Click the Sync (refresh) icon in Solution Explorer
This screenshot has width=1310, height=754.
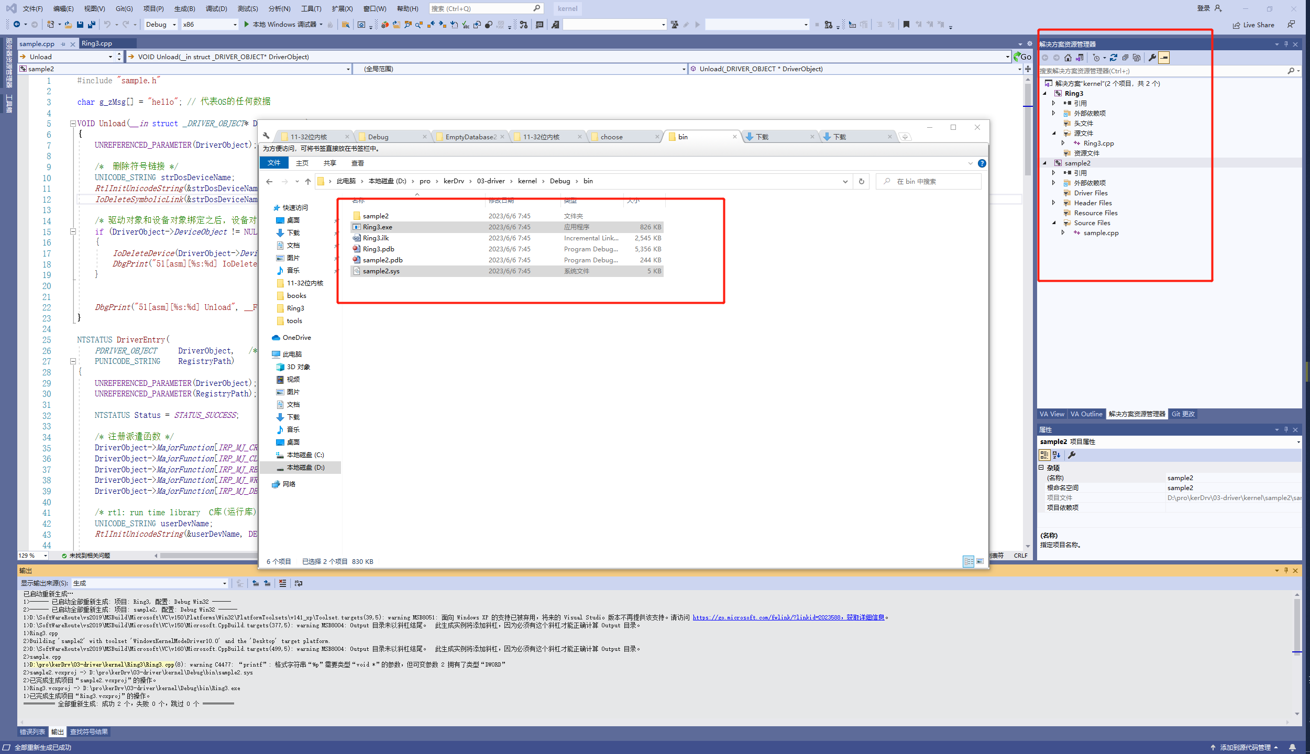tap(1114, 58)
